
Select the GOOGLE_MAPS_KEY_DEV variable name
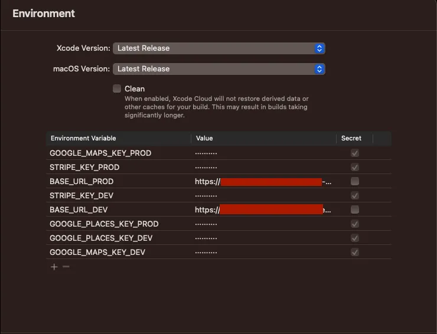tap(97, 253)
